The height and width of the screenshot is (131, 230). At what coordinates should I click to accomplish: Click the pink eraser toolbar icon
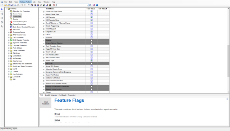pos(94,5)
